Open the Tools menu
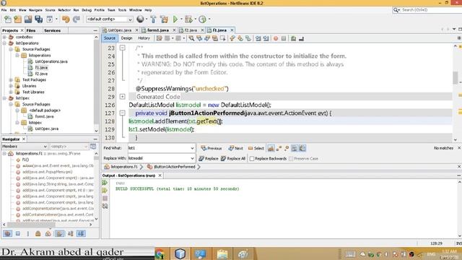462x260 pixels. pyautogui.click(x=122, y=10)
